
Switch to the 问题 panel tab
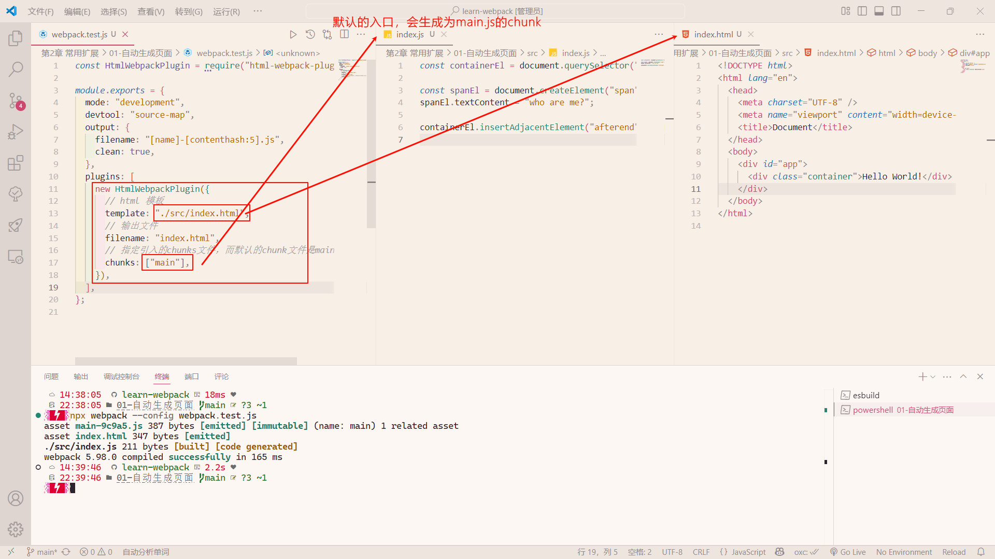tap(51, 376)
